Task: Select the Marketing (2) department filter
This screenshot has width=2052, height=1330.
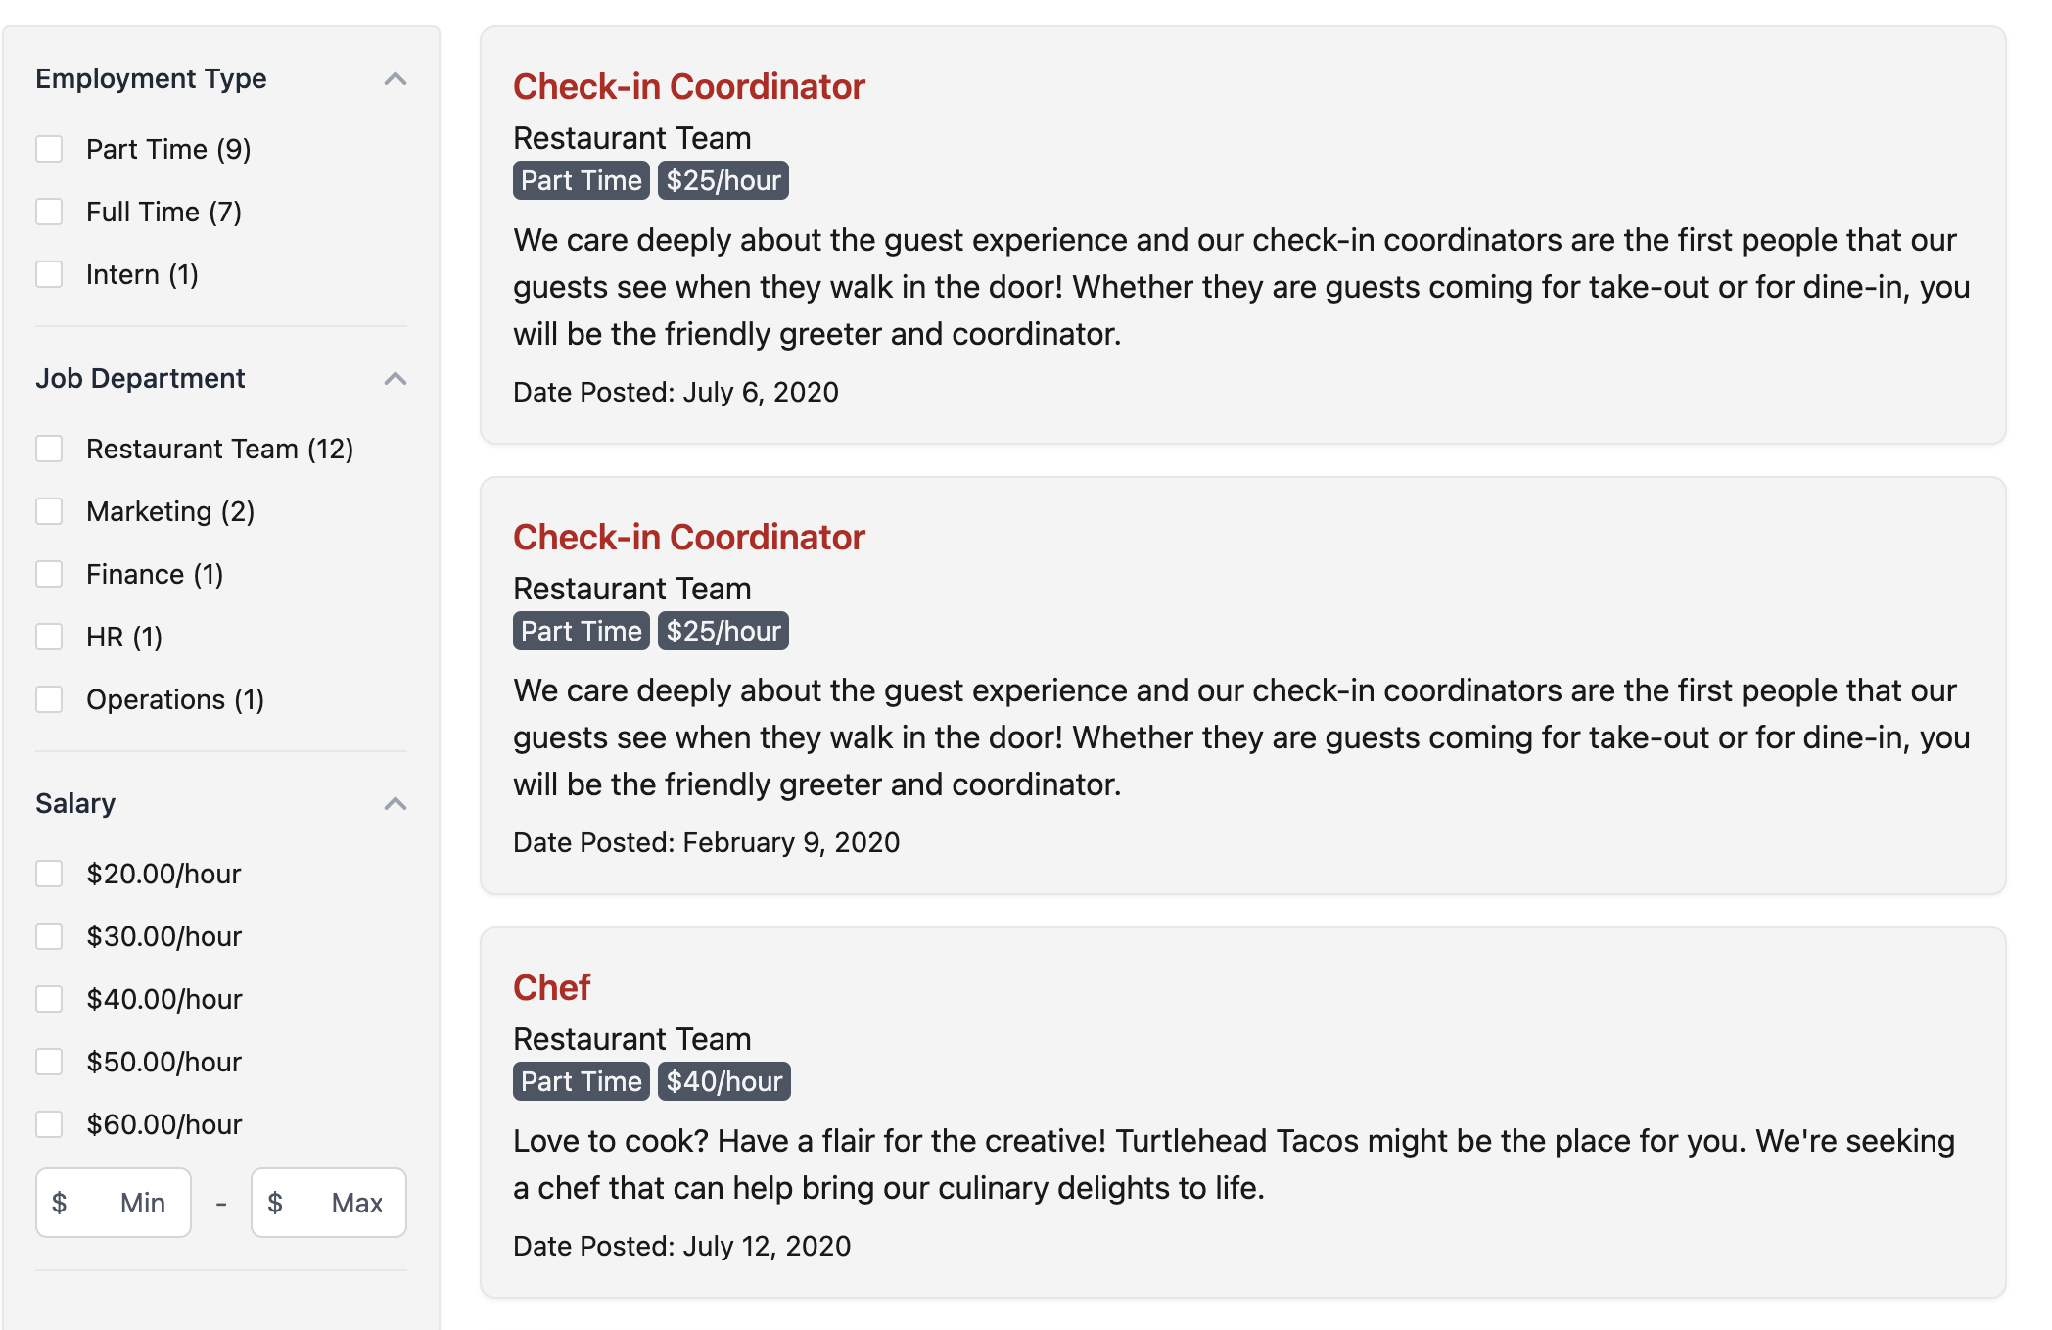Action: pos(49,511)
